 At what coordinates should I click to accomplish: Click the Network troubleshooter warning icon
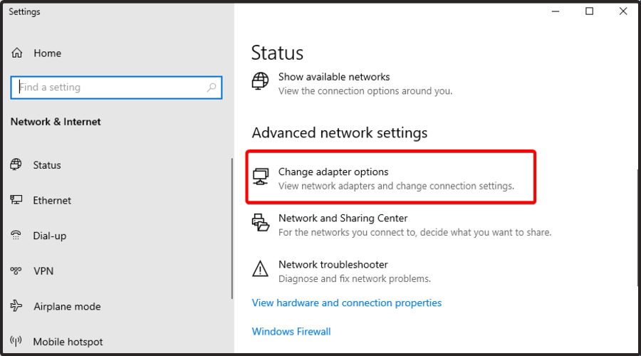click(261, 269)
